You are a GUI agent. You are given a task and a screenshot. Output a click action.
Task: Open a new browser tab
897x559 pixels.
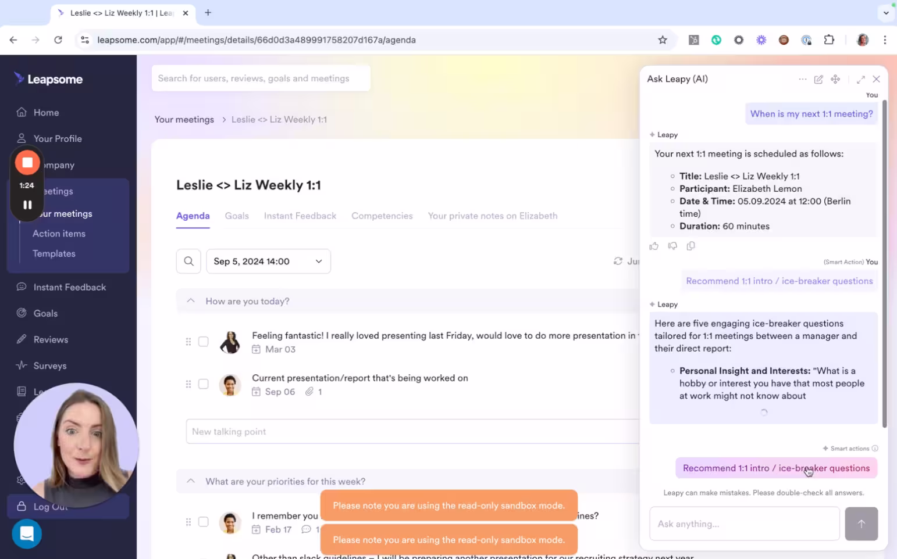(208, 13)
